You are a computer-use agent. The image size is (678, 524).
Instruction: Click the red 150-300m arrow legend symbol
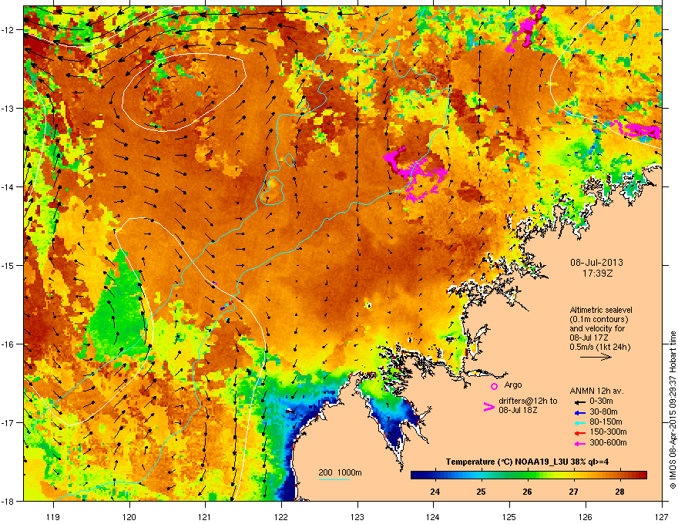coord(580,433)
